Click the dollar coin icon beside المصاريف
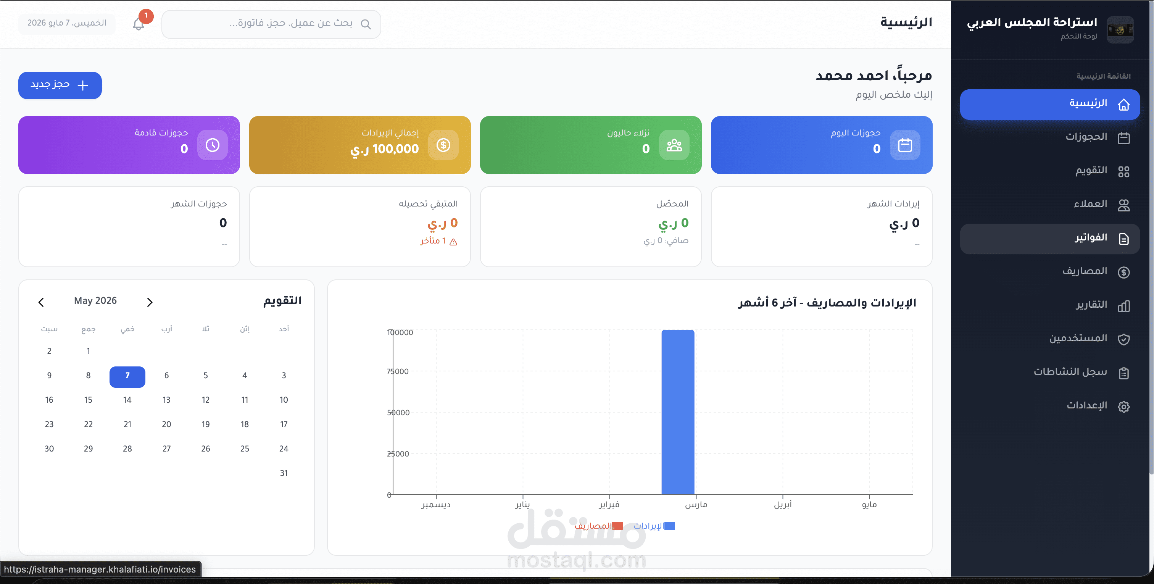The height and width of the screenshot is (584, 1154). point(1123,273)
